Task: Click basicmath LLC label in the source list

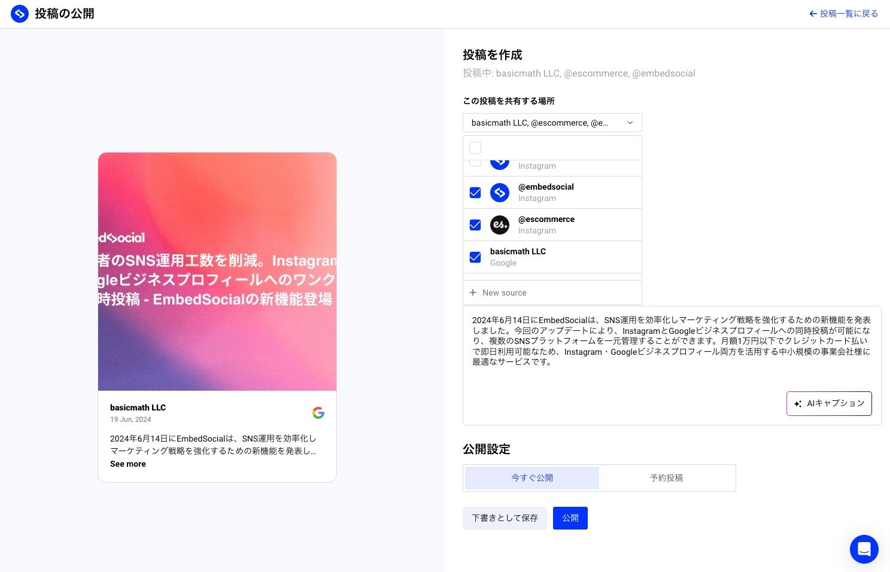Action: 518,251
